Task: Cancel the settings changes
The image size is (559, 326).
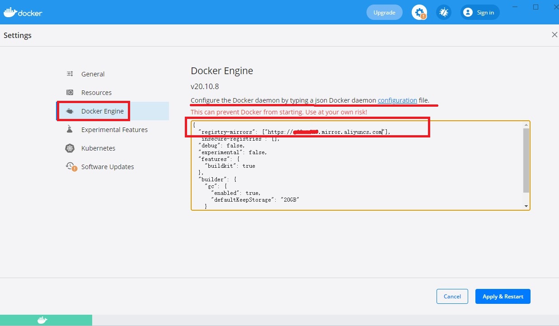Action: [x=452, y=296]
